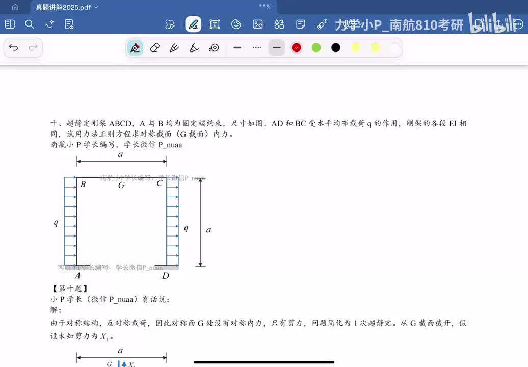
Task: Open the more options ellipsis menu
Action: pyautogui.click(x=519, y=24)
